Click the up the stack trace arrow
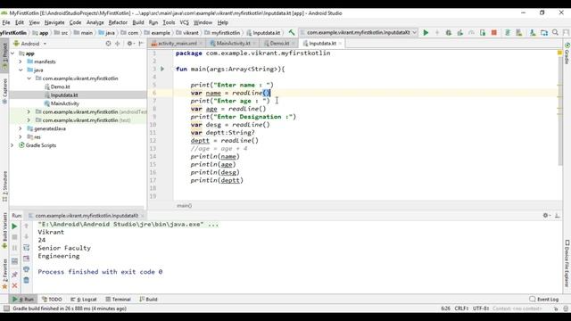This screenshot has height=321, width=571. [x=26, y=226]
